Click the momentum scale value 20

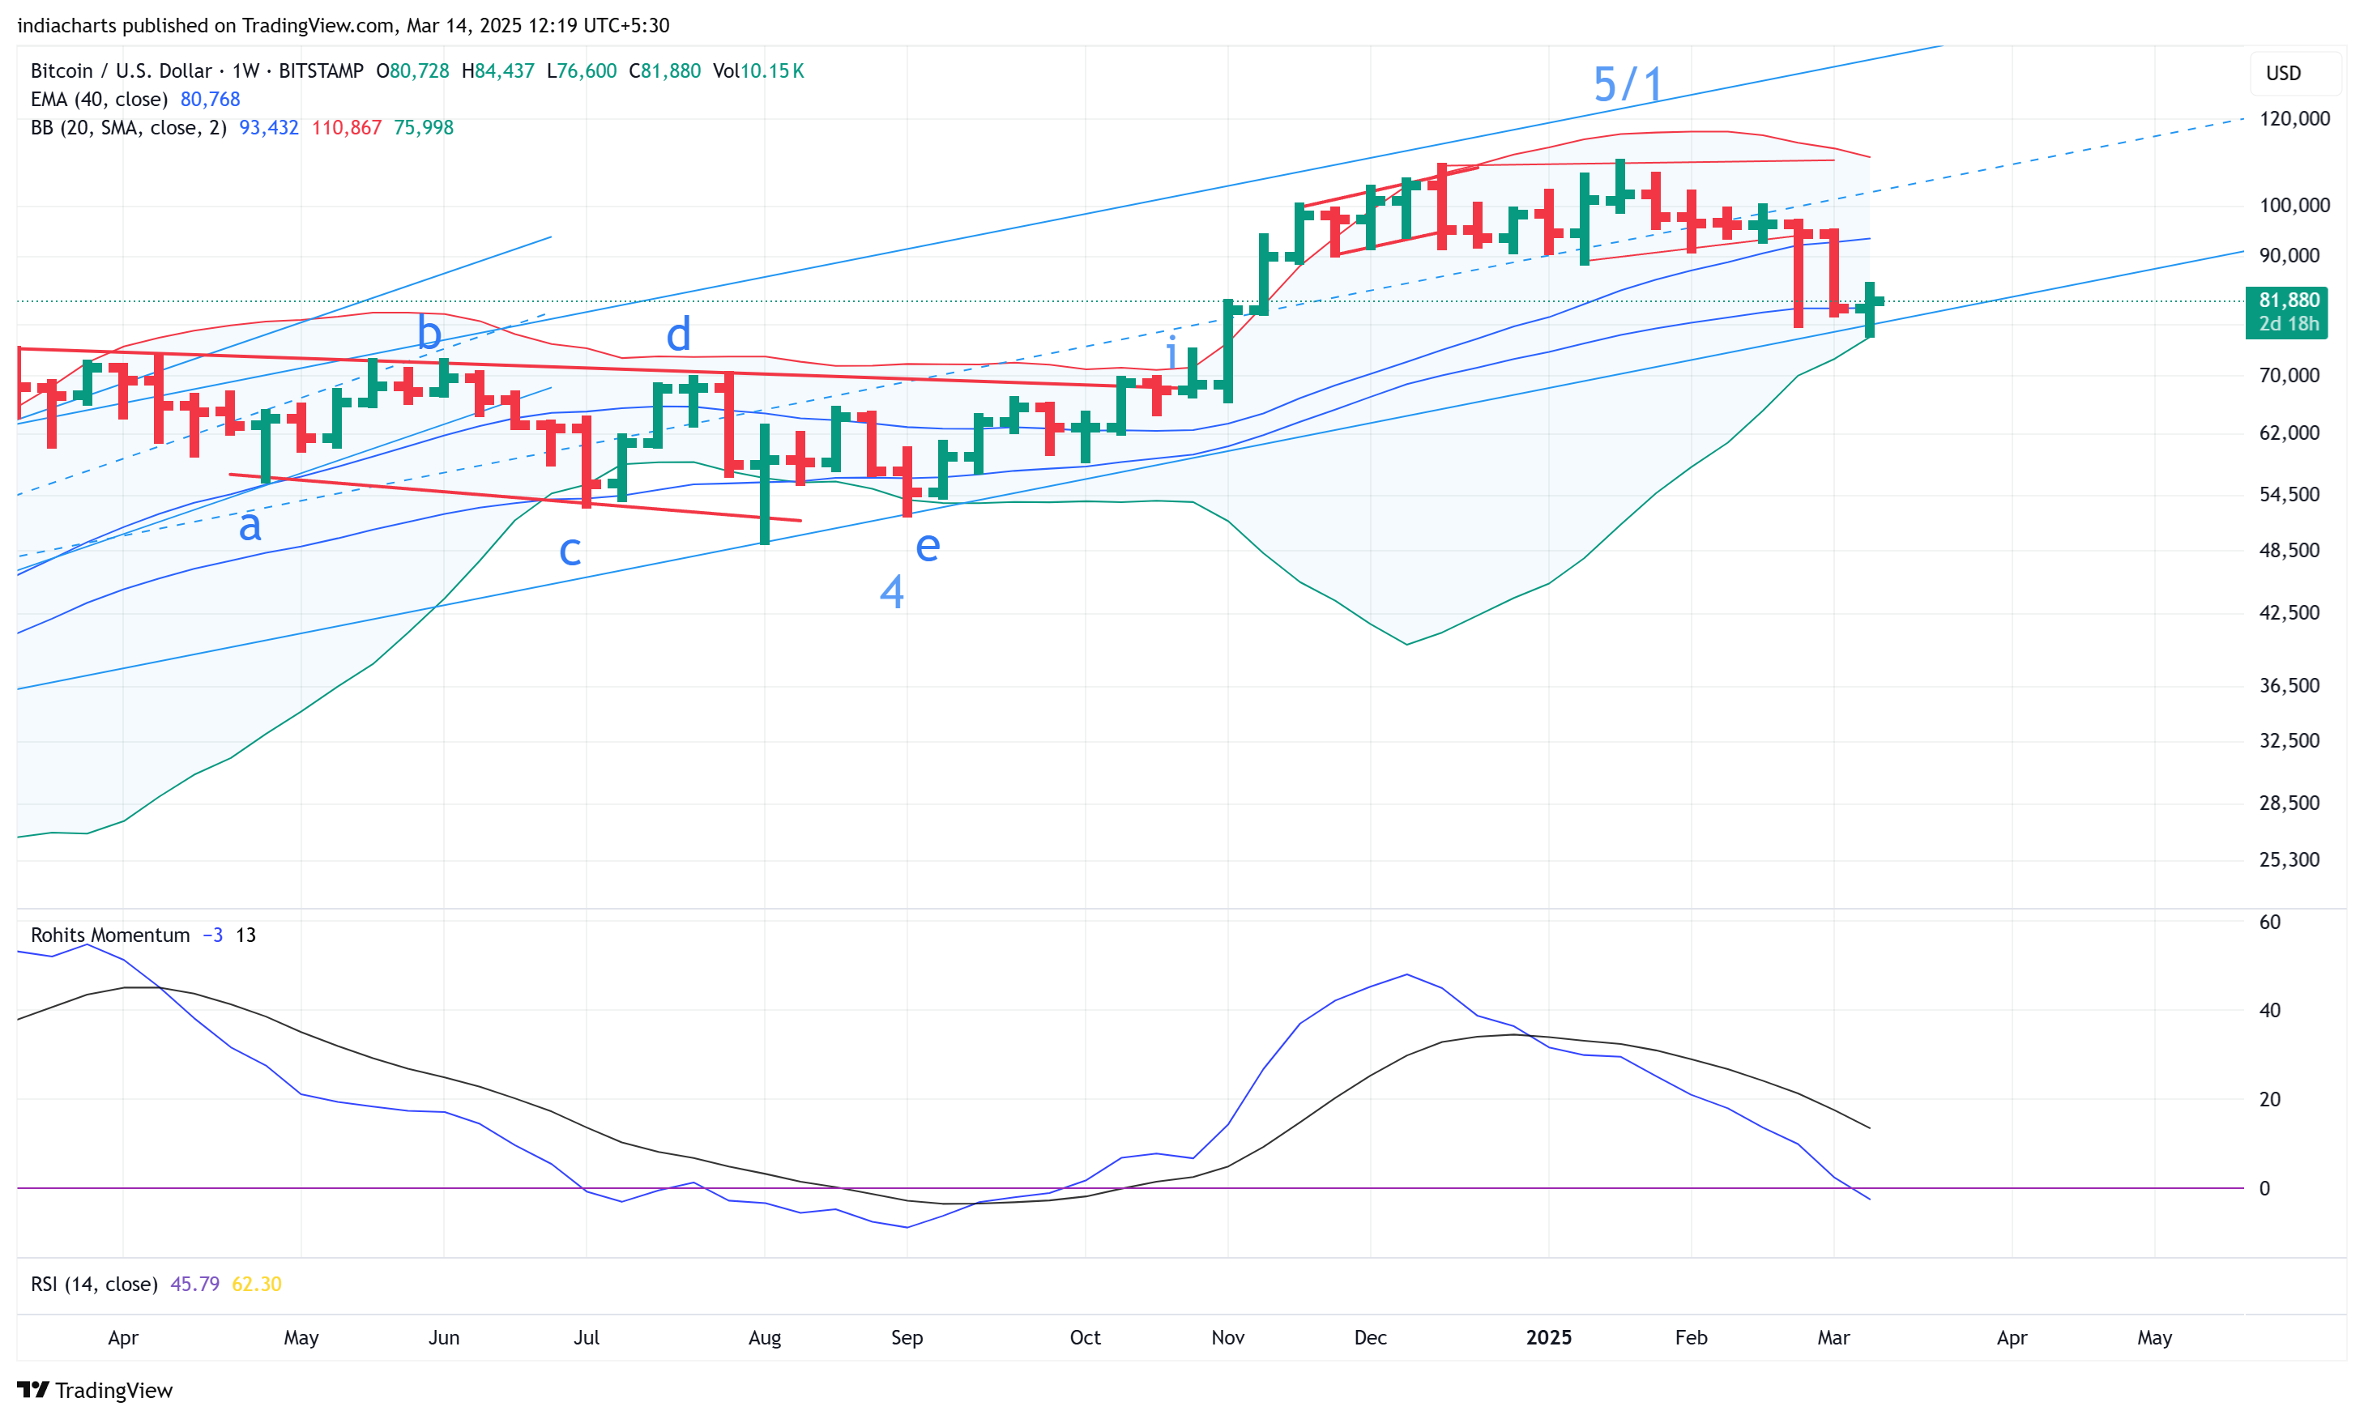tap(2269, 1100)
